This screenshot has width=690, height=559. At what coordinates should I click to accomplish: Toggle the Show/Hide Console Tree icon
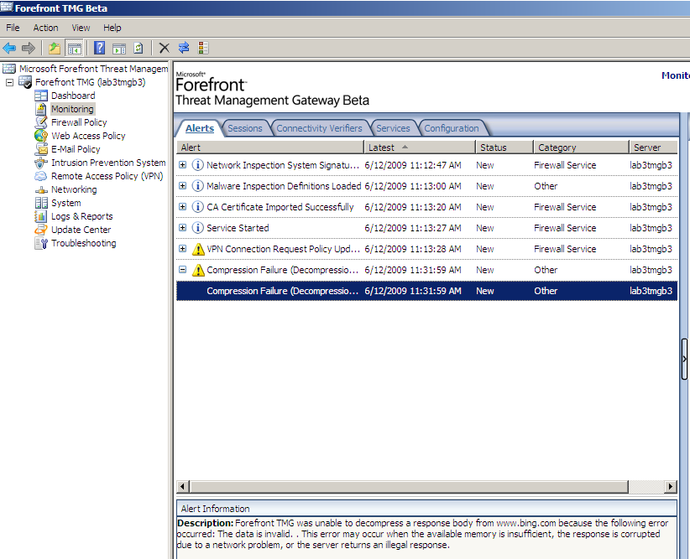[x=75, y=48]
